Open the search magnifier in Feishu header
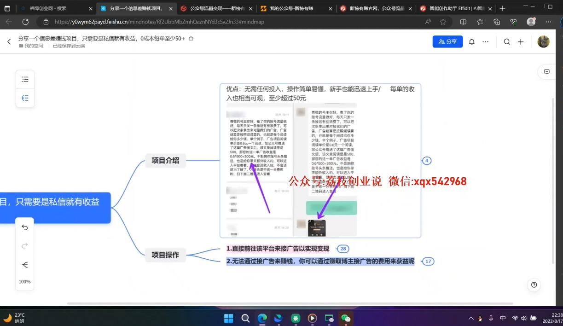The image size is (563, 326). (507, 42)
